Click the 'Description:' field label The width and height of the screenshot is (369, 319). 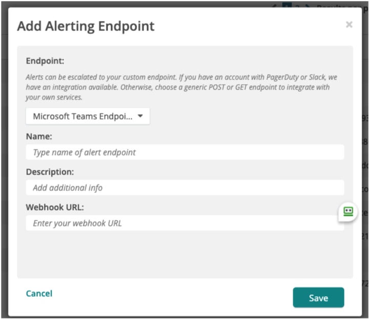click(50, 172)
